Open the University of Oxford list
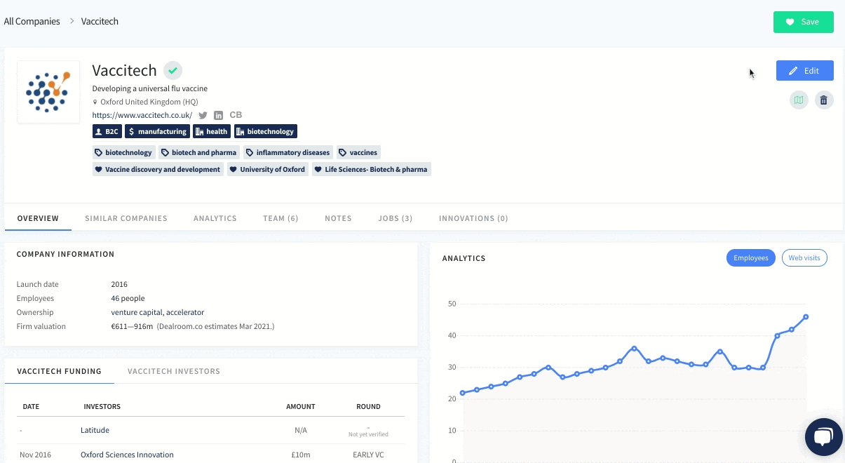Screen dimensions: 845x463 (268, 169)
